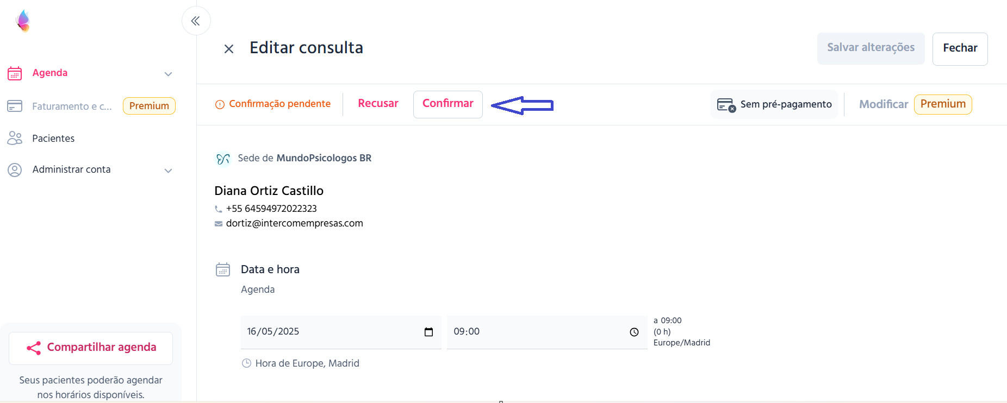
Task: Click the share icon in Compartilhar agenda
Action: click(34, 348)
